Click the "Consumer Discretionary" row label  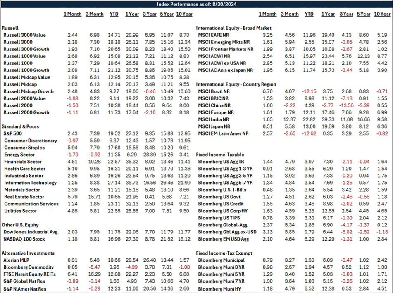(31, 141)
